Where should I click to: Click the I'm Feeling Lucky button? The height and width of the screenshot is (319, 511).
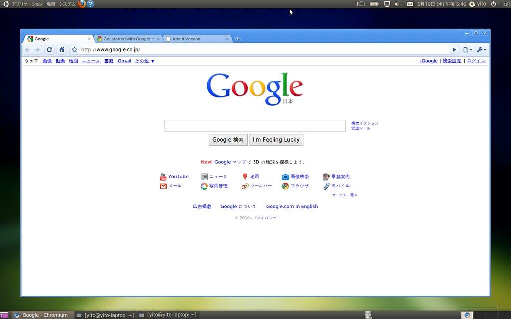click(276, 140)
